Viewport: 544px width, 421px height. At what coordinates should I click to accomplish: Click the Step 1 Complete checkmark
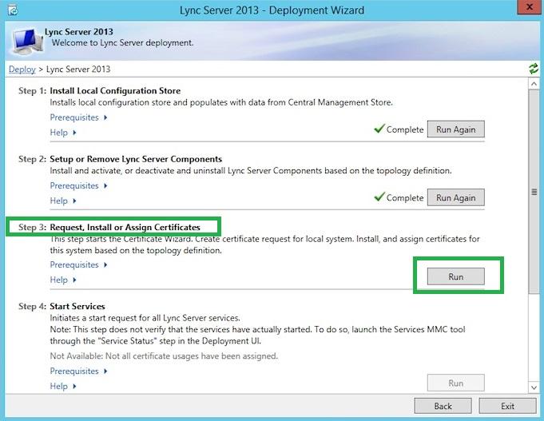[x=379, y=129]
